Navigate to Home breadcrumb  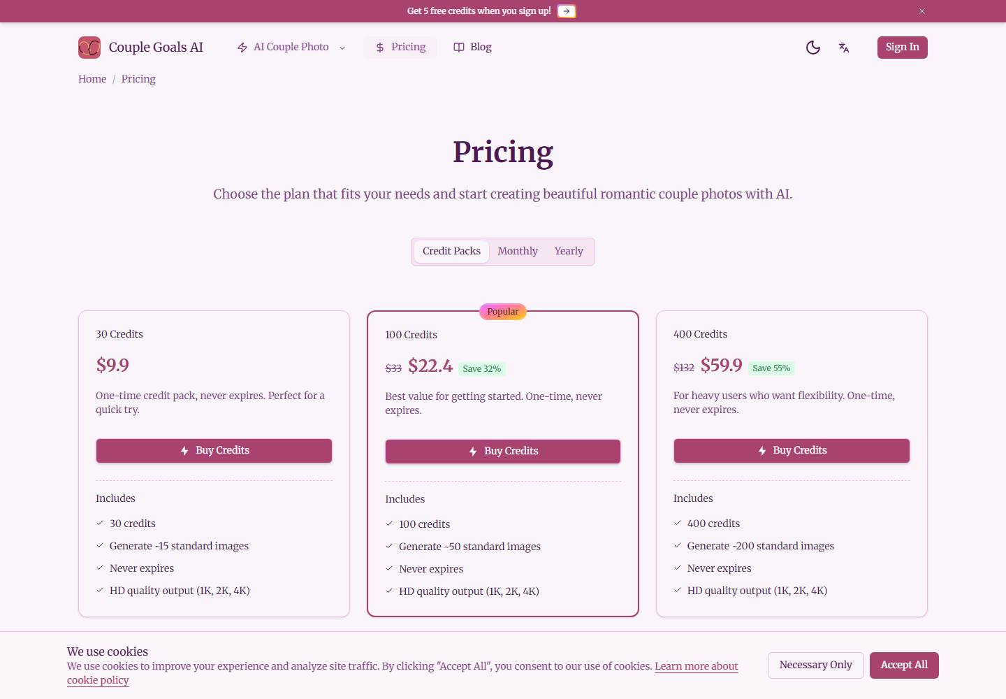click(x=92, y=79)
